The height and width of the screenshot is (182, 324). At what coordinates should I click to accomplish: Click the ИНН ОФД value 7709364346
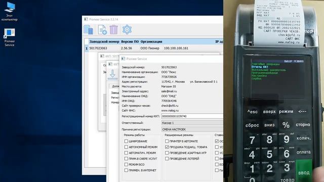coord(169,101)
